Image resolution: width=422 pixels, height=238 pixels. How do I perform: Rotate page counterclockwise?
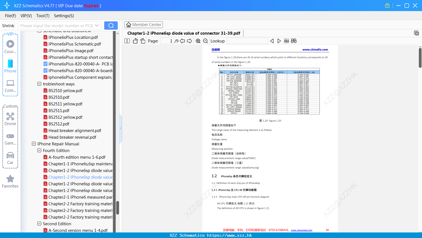point(135,41)
